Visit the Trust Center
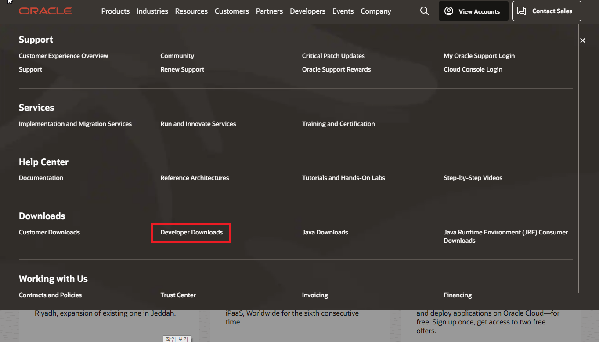This screenshot has width=599, height=342. [178, 295]
